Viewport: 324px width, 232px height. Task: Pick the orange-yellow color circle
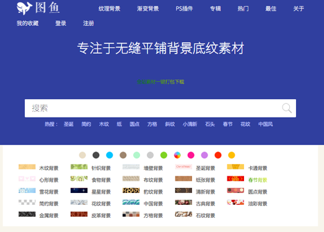[x=232, y=155]
